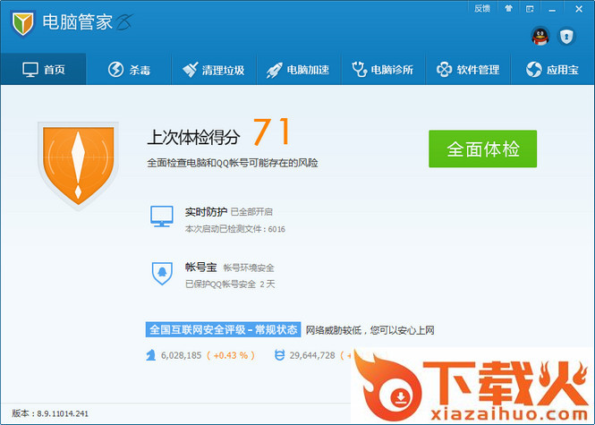Click the 全国互联网安全评级 banner
This screenshot has height=425, width=595.
[223, 330]
